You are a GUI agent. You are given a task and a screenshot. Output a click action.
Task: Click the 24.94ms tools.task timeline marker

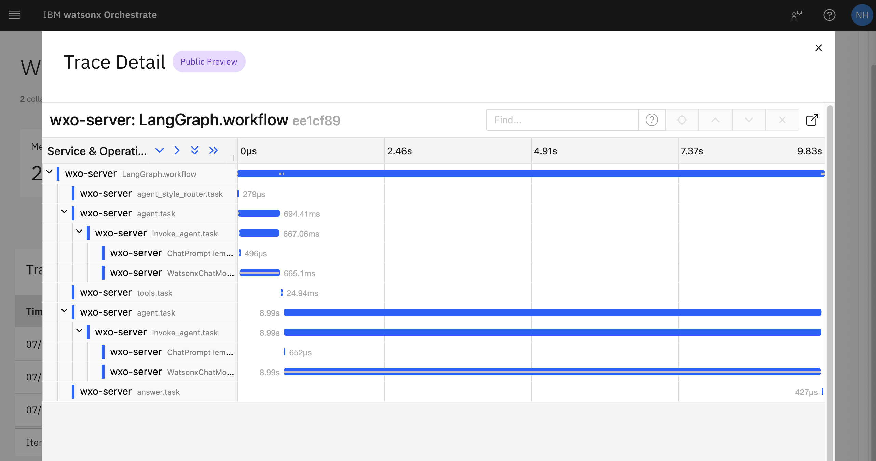coord(282,293)
